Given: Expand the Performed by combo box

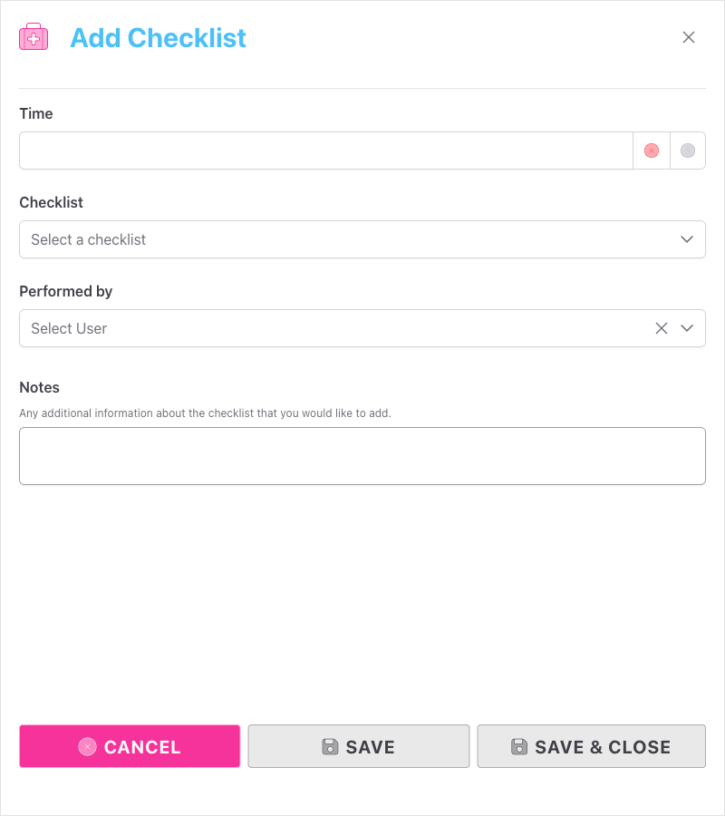Looking at the screenshot, I should [x=362, y=328].
